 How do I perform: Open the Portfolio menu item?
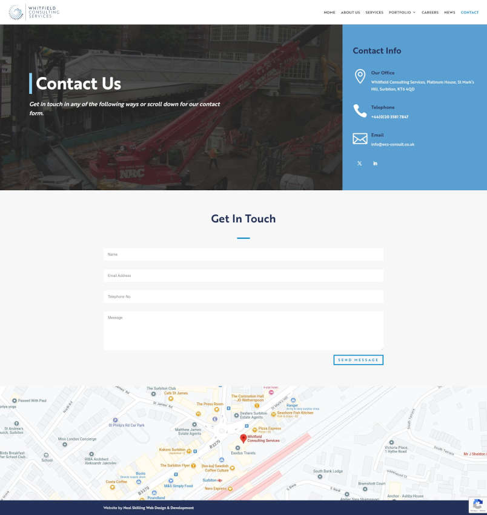(400, 13)
